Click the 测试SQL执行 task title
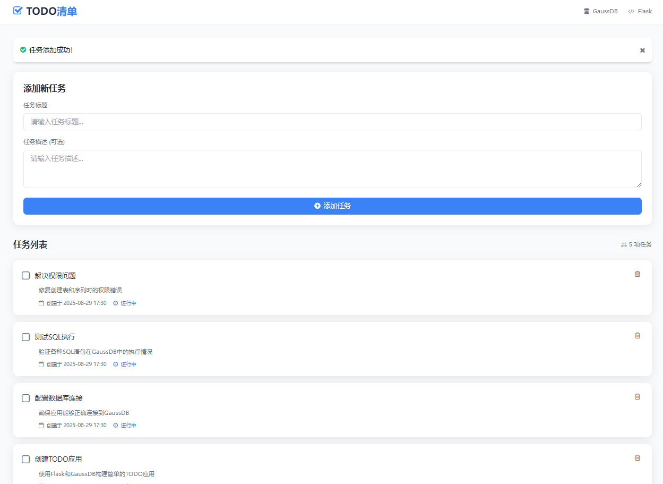This screenshot has width=663, height=484. pyautogui.click(x=55, y=337)
